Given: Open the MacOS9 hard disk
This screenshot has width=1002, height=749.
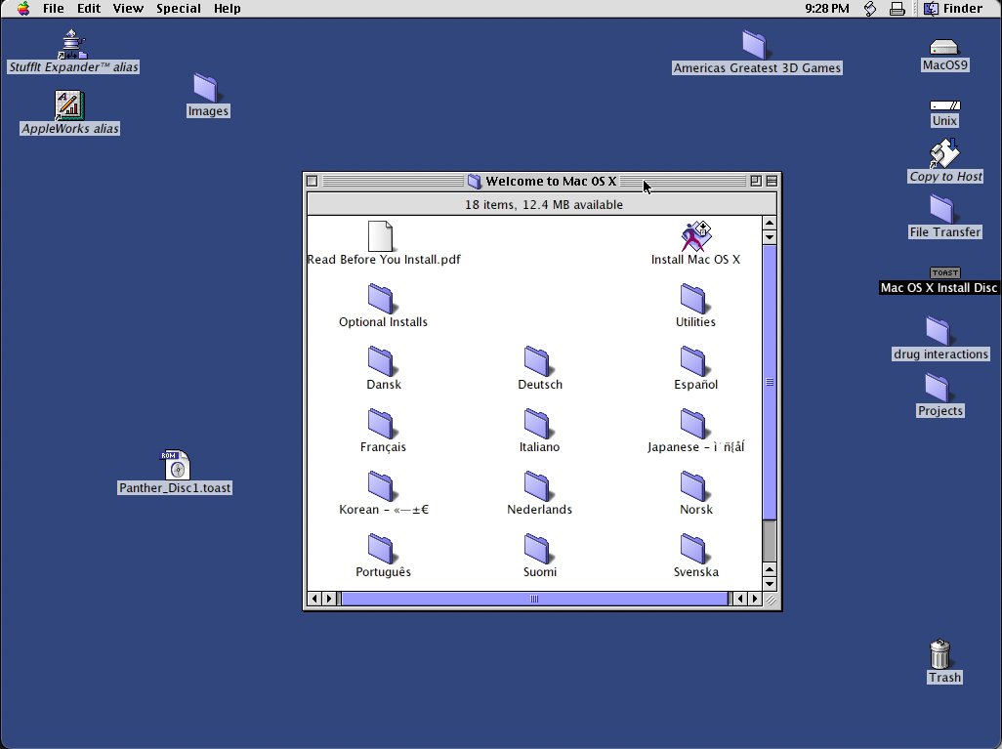Looking at the screenshot, I should coord(943,45).
